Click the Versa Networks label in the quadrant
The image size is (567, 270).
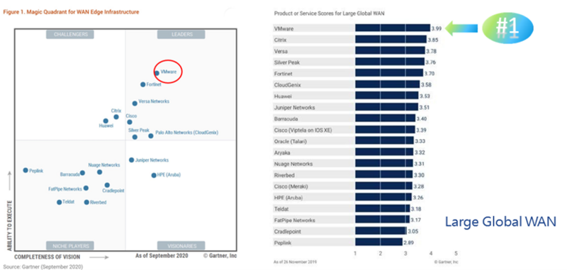tap(154, 101)
